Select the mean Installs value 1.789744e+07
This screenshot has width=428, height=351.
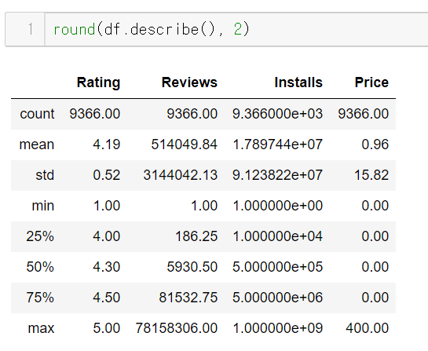(x=277, y=144)
